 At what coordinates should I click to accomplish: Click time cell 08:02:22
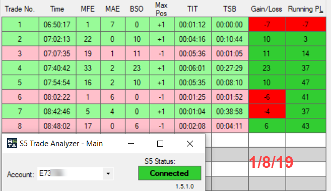click(x=57, y=97)
